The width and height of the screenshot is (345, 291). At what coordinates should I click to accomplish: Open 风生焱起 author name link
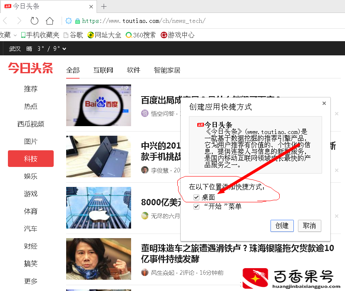coord(163,273)
